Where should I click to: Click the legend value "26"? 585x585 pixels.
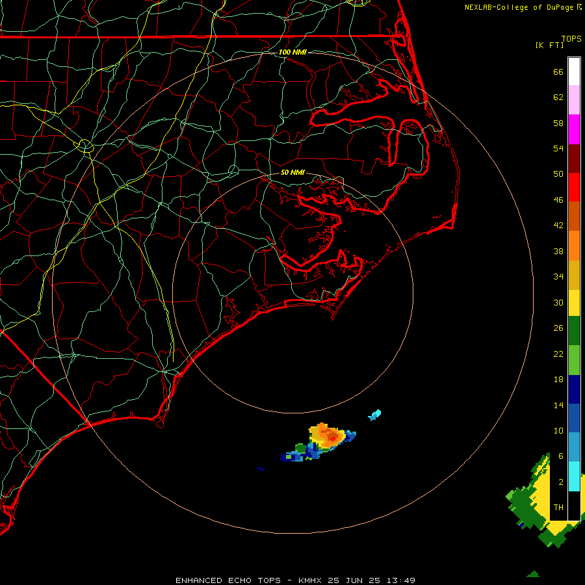coord(558,328)
